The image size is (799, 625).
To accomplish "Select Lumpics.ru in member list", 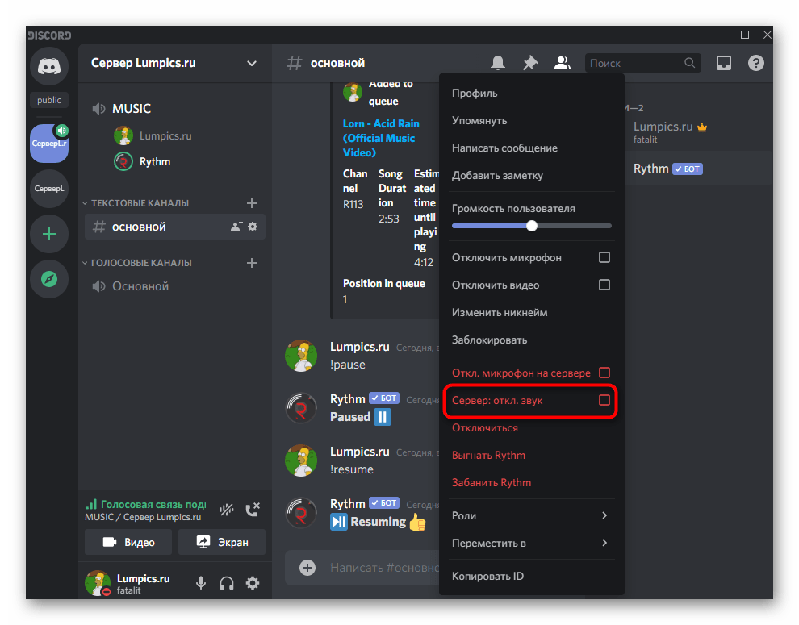I will [x=698, y=132].
